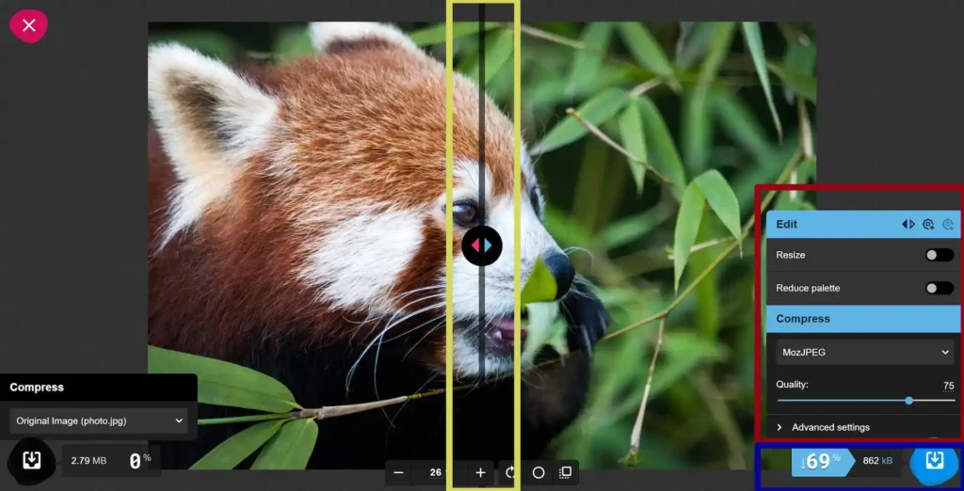
Task: Click the Reduce palette label
Action: point(808,288)
